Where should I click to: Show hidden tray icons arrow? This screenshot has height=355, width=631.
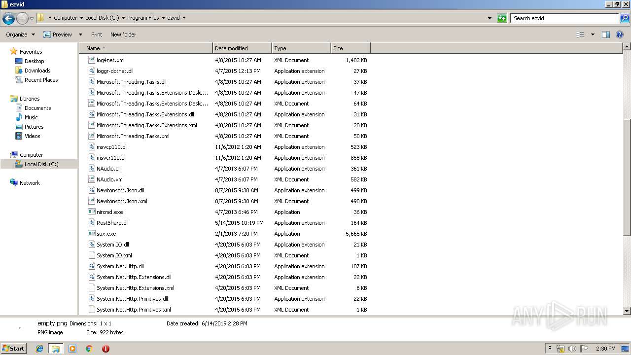click(550, 348)
